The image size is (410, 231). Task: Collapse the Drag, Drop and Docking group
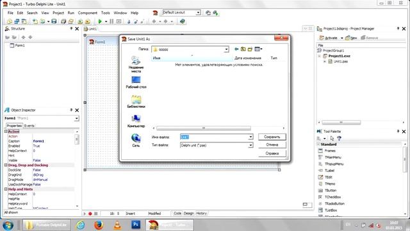pyautogui.click(x=6, y=166)
